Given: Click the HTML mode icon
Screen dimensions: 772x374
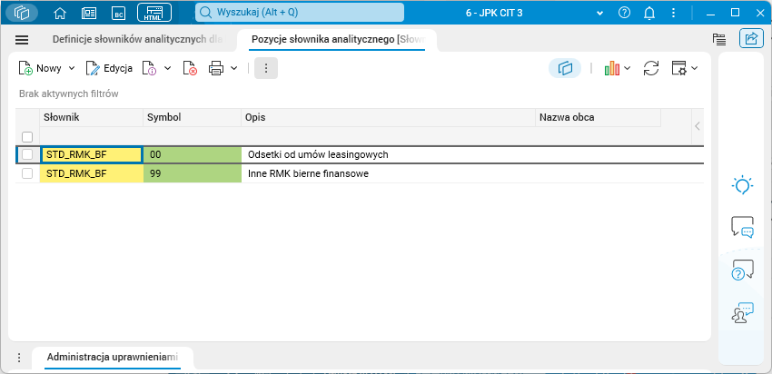Looking at the screenshot, I should 153,13.
